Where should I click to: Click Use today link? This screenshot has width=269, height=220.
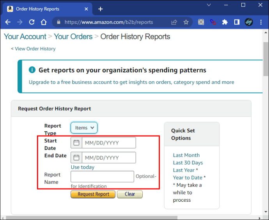click(83, 167)
